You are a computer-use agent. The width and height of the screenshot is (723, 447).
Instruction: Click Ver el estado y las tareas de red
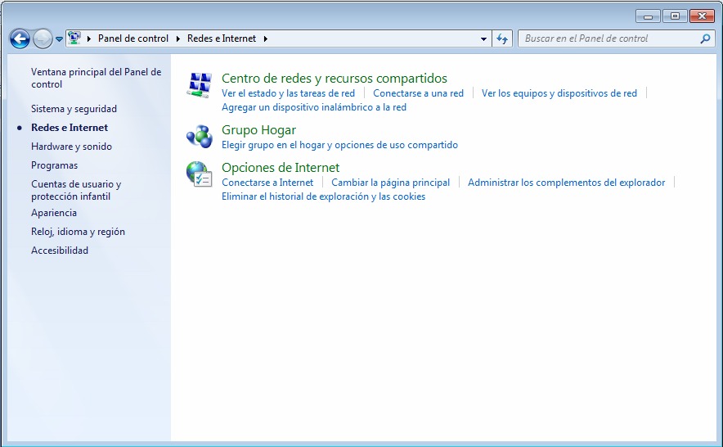(288, 93)
